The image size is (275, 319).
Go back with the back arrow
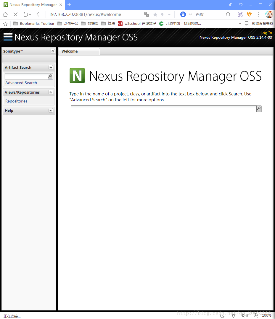coord(38,14)
